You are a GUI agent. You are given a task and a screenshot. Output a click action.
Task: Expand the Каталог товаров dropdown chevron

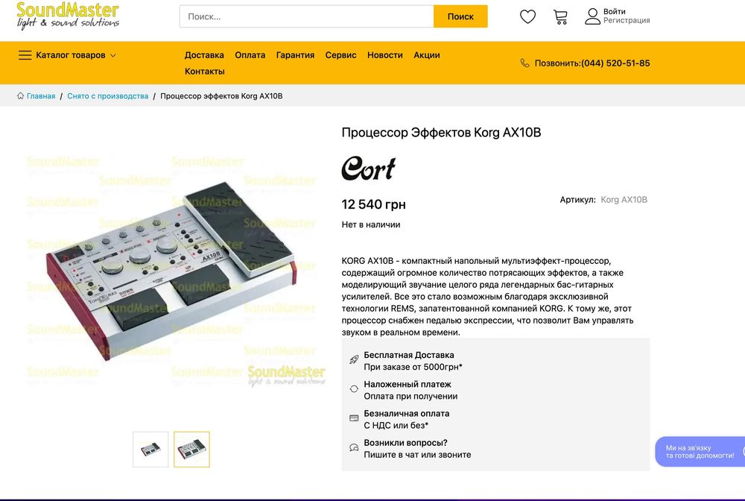click(113, 55)
